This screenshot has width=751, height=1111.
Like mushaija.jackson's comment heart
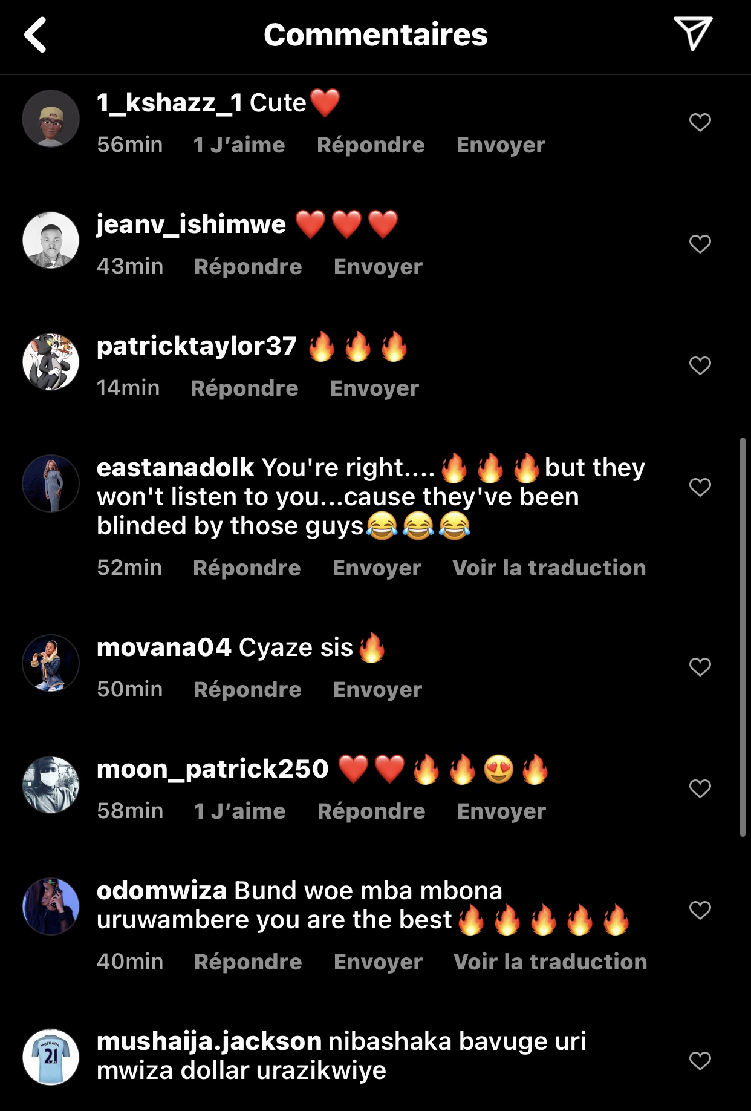[x=700, y=1061]
